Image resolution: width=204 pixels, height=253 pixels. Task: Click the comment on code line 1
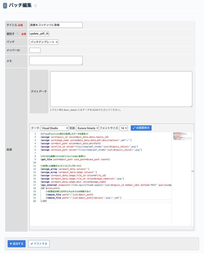(64, 134)
